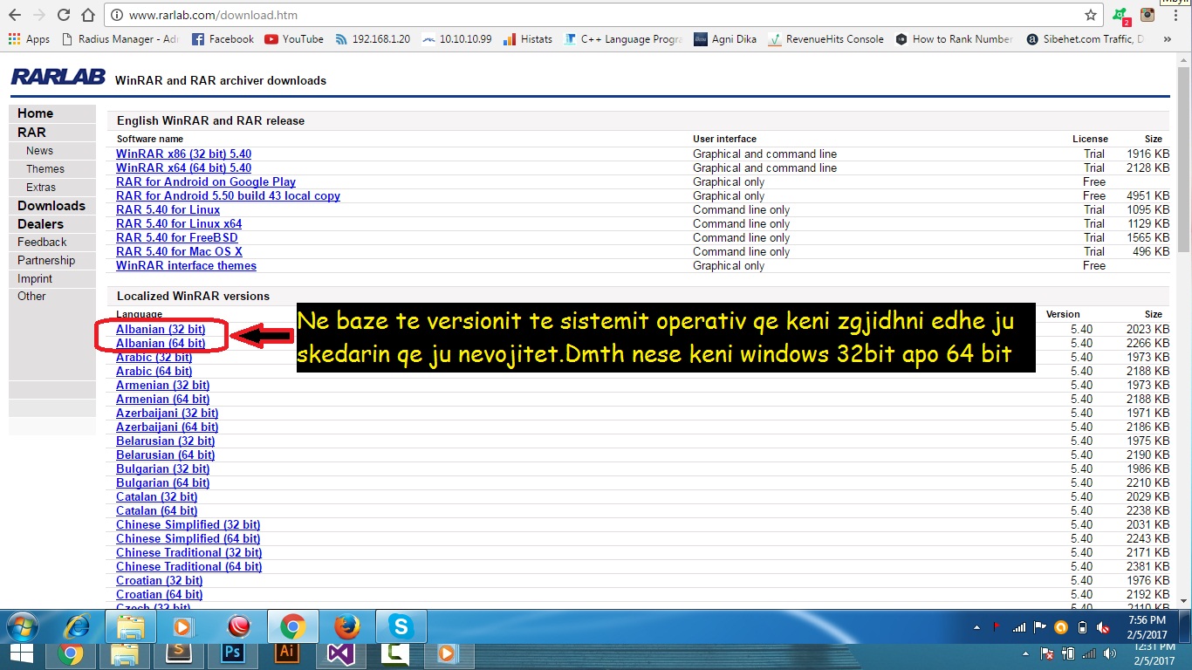Show hidden bookmarks via the overflow chevron
Screen dimensions: 1192x670
tap(1167, 39)
